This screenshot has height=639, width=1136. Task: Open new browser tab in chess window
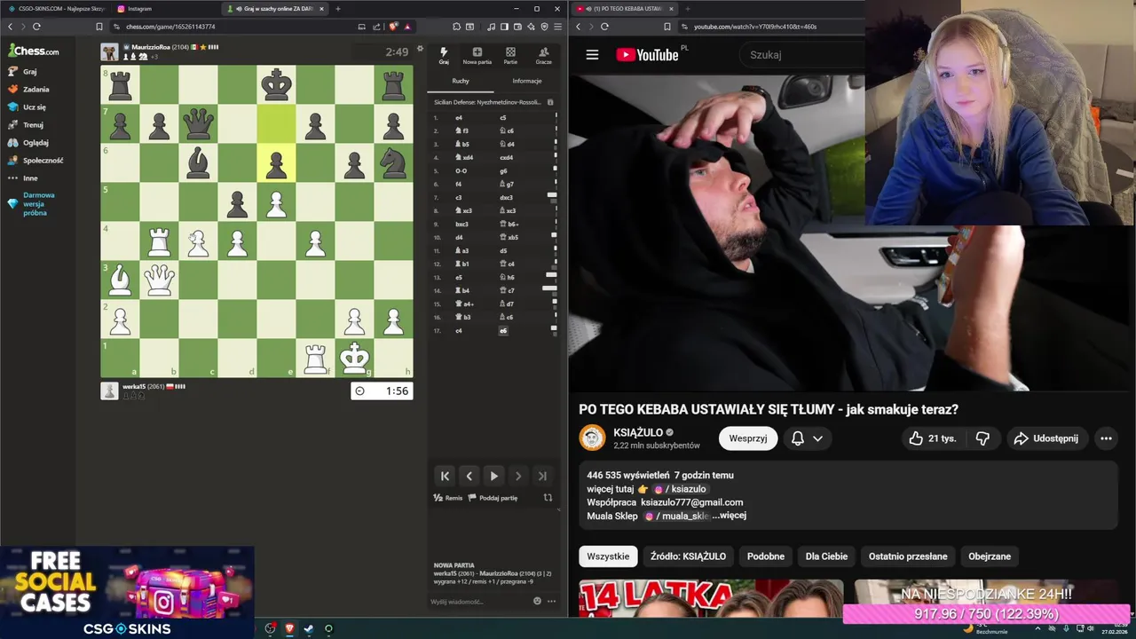tap(338, 9)
